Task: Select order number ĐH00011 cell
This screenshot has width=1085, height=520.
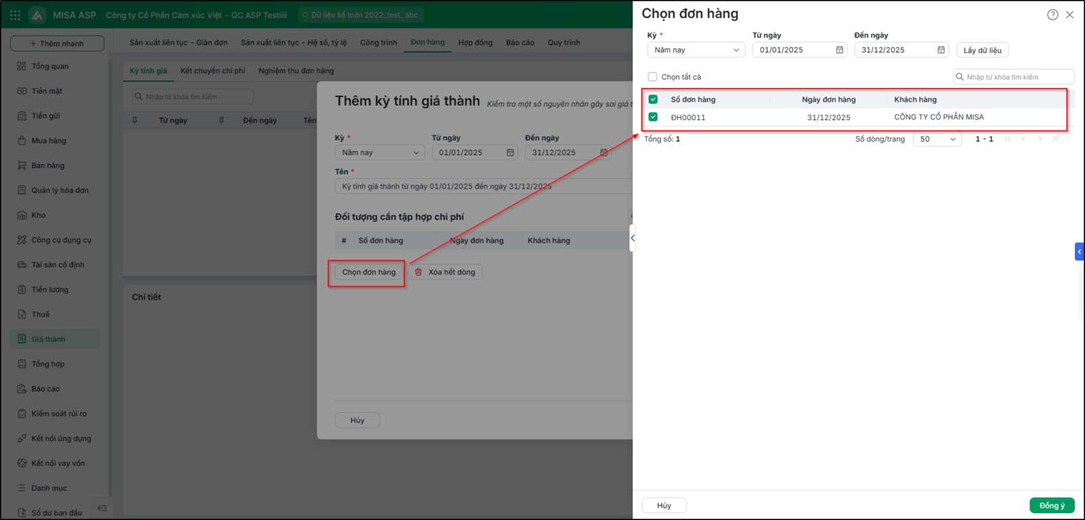Action: click(688, 117)
